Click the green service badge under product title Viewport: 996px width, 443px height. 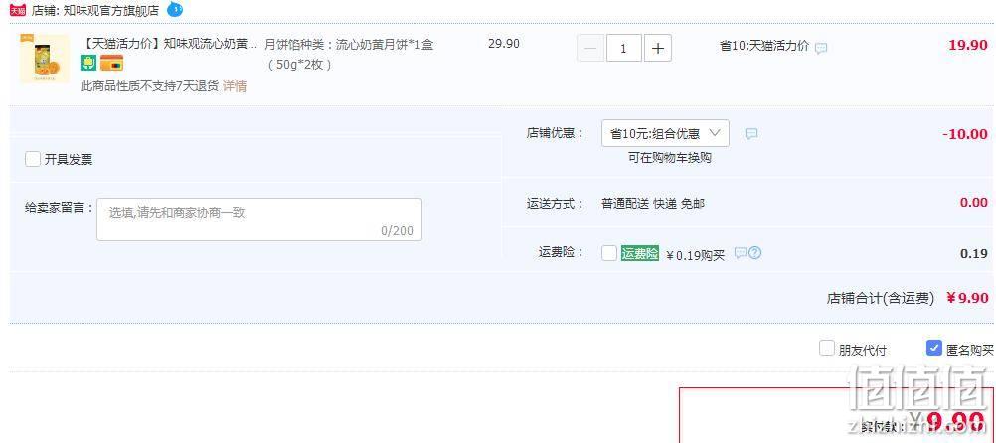click(88, 63)
